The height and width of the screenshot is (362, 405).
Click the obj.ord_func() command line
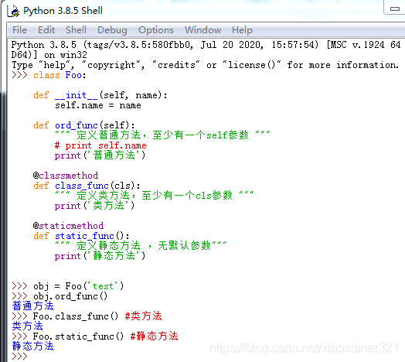[60, 296]
